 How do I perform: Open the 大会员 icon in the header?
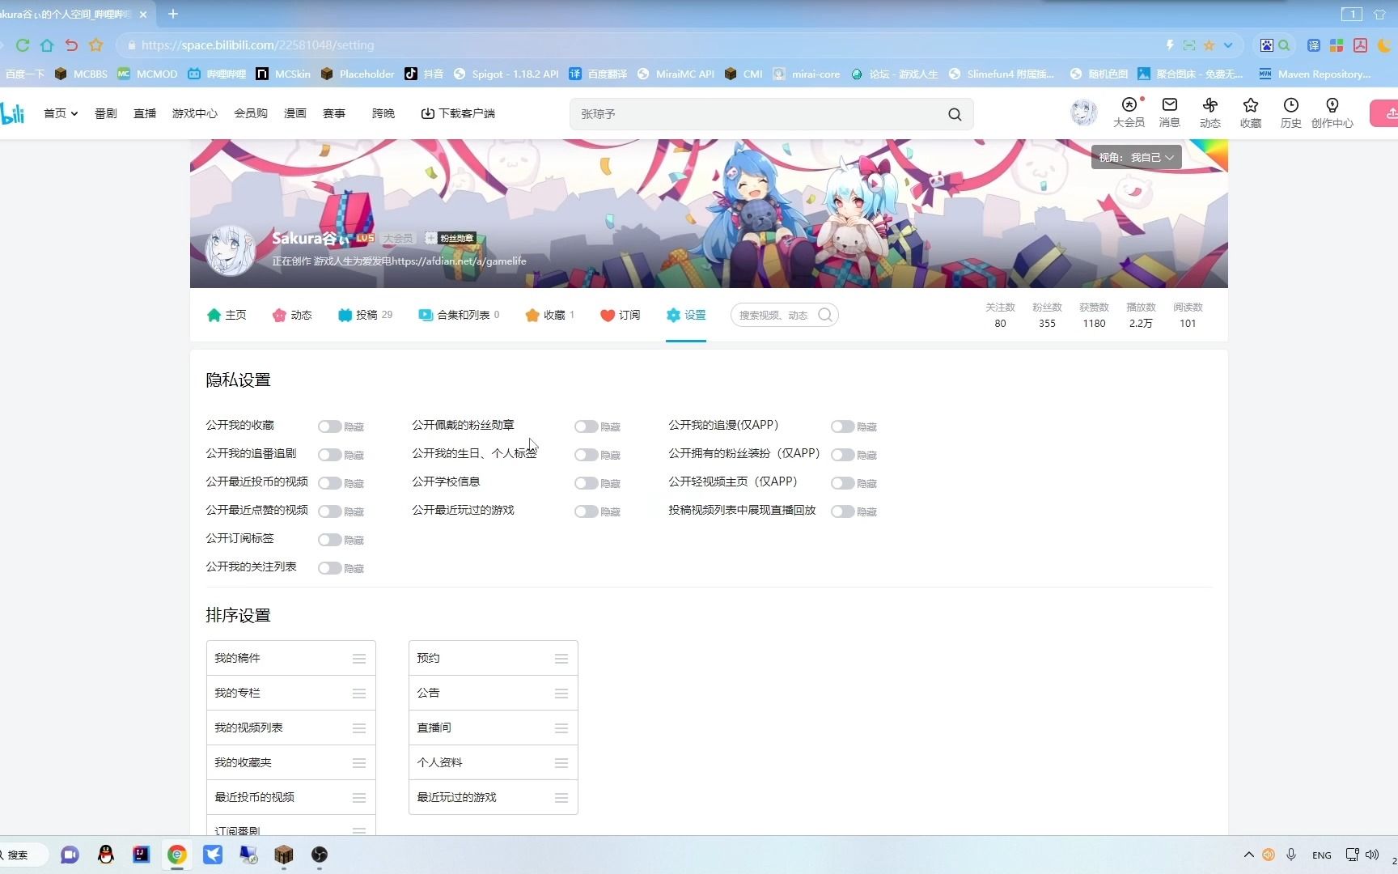click(1129, 112)
